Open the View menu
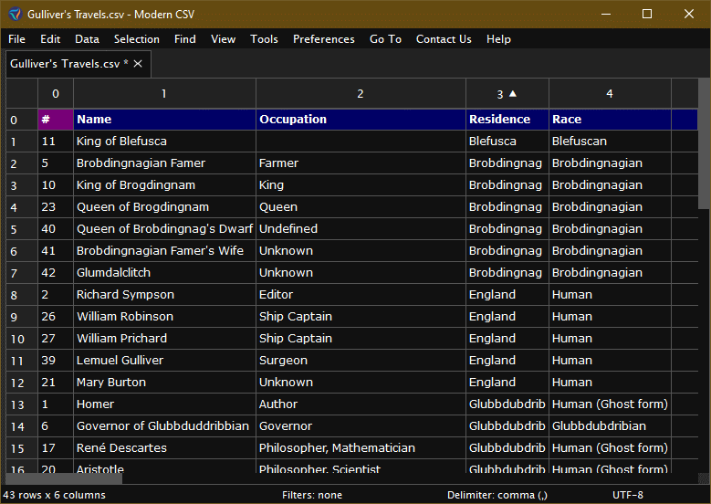 [x=223, y=39]
